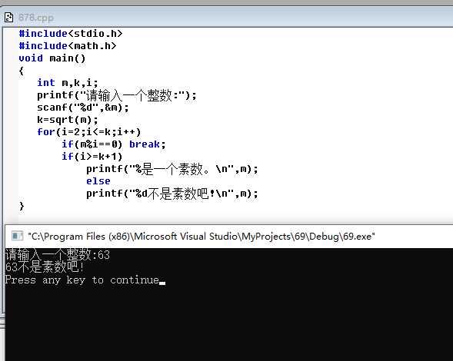Click the if(m%i==0) break; line
The image size is (453, 361).
[114, 144]
